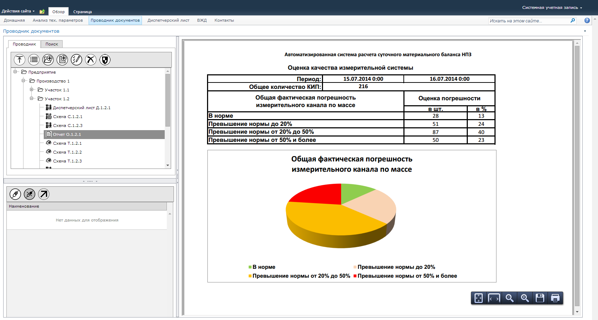This screenshot has height=320, width=598.
Task: Select Проводник документов navigation item
Action: click(x=115, y=20)
